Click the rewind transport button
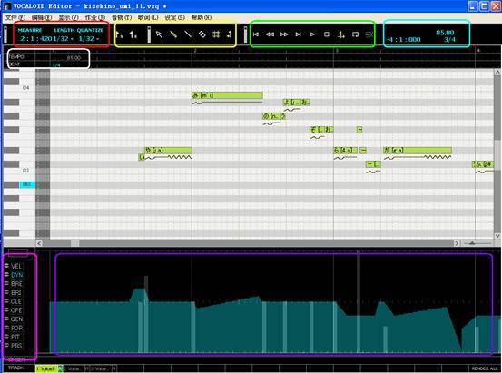 [x=270, y=34]
